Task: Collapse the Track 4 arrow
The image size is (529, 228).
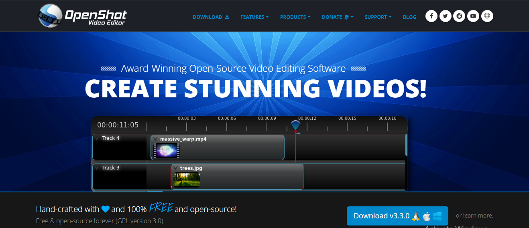Action: click(x=97, y=138)
